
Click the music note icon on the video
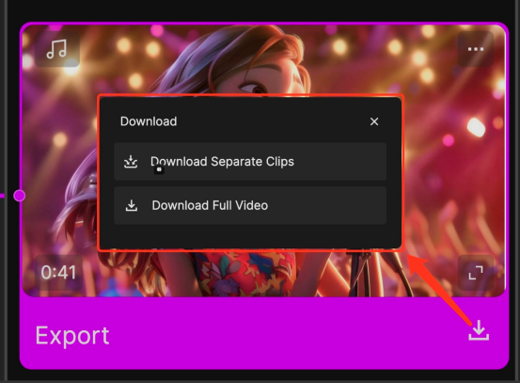[x=57, y=49]
